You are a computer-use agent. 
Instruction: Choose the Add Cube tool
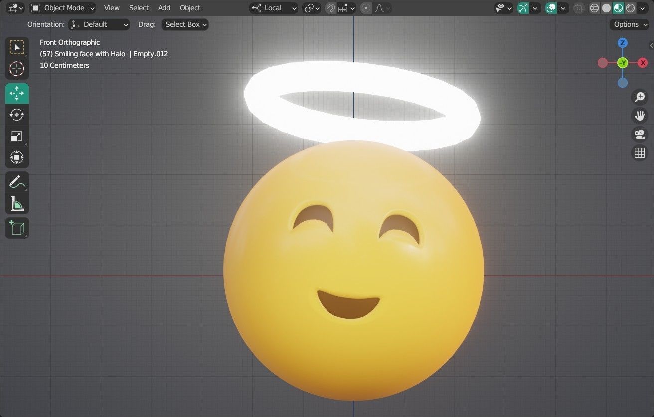(x=17, y=228)
